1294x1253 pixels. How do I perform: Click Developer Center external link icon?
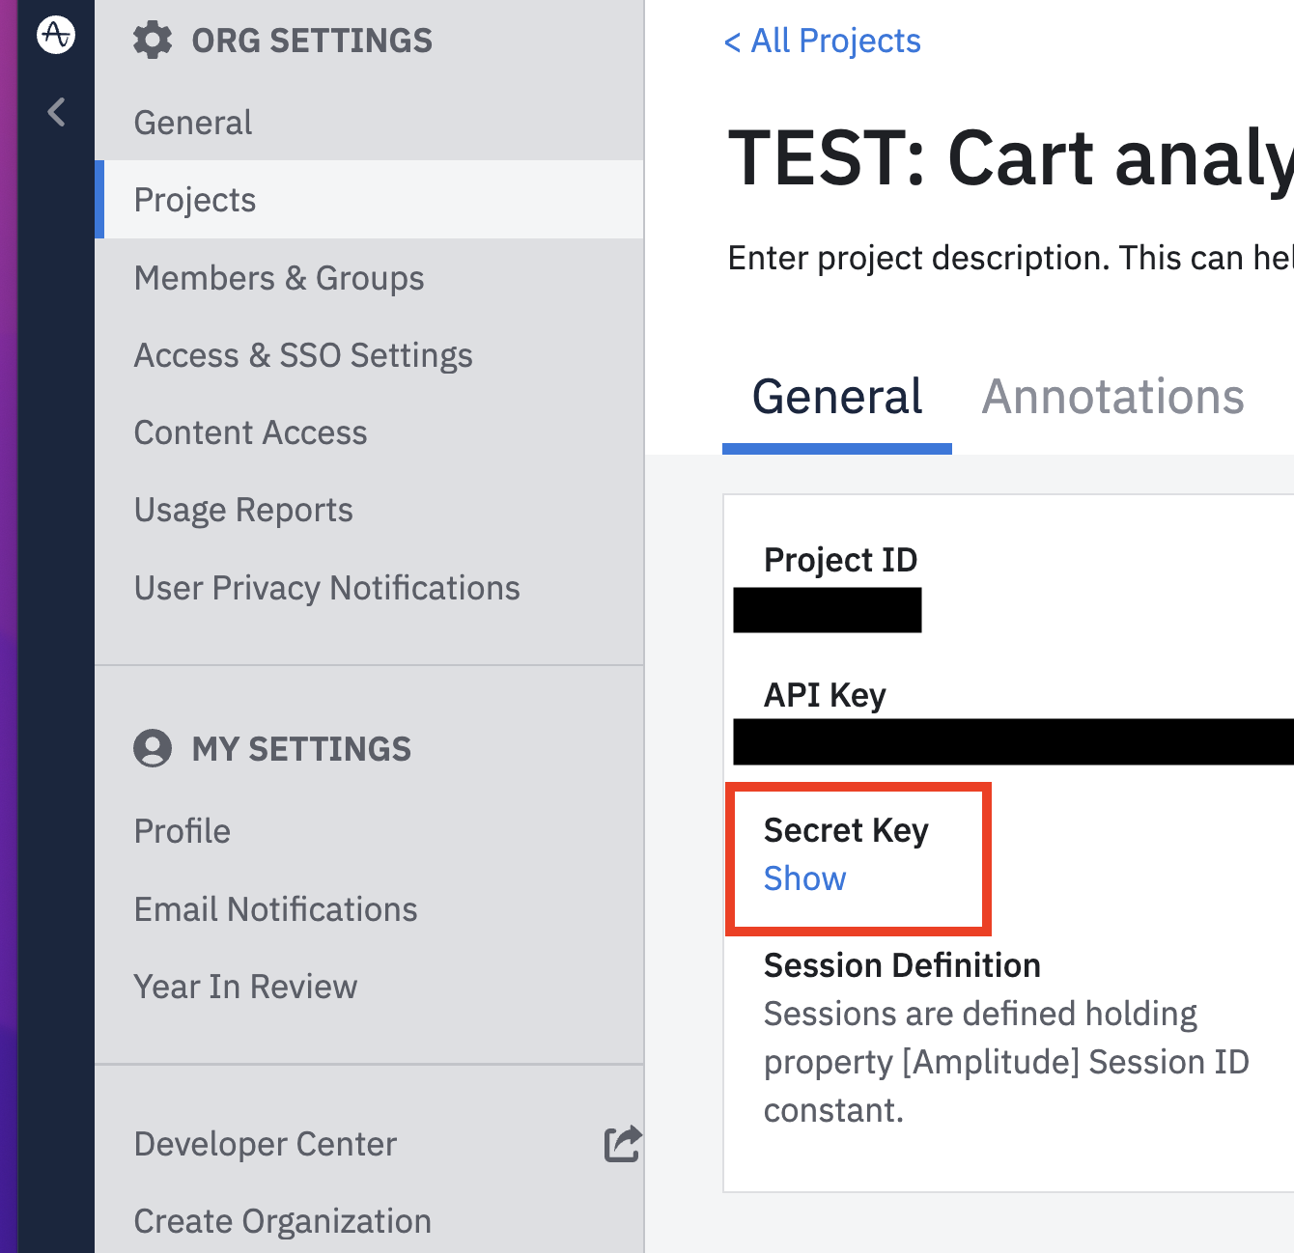click(x=623, y=1144)
